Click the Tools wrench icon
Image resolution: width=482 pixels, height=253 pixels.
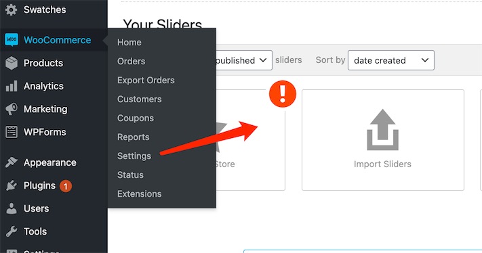click(12, 231)
